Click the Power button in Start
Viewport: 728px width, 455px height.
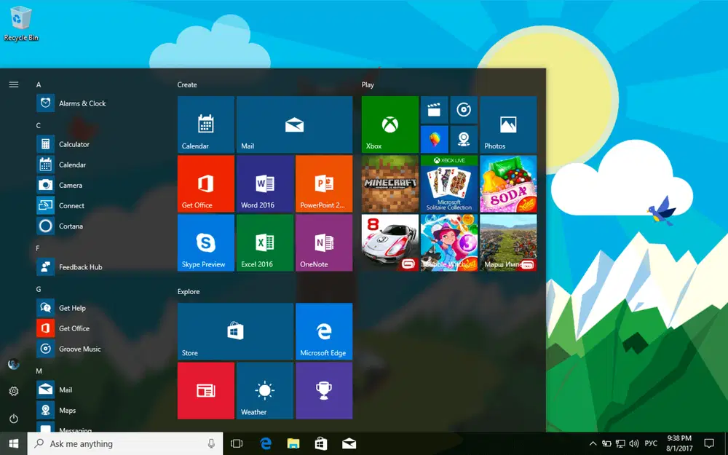coord(14,419)
